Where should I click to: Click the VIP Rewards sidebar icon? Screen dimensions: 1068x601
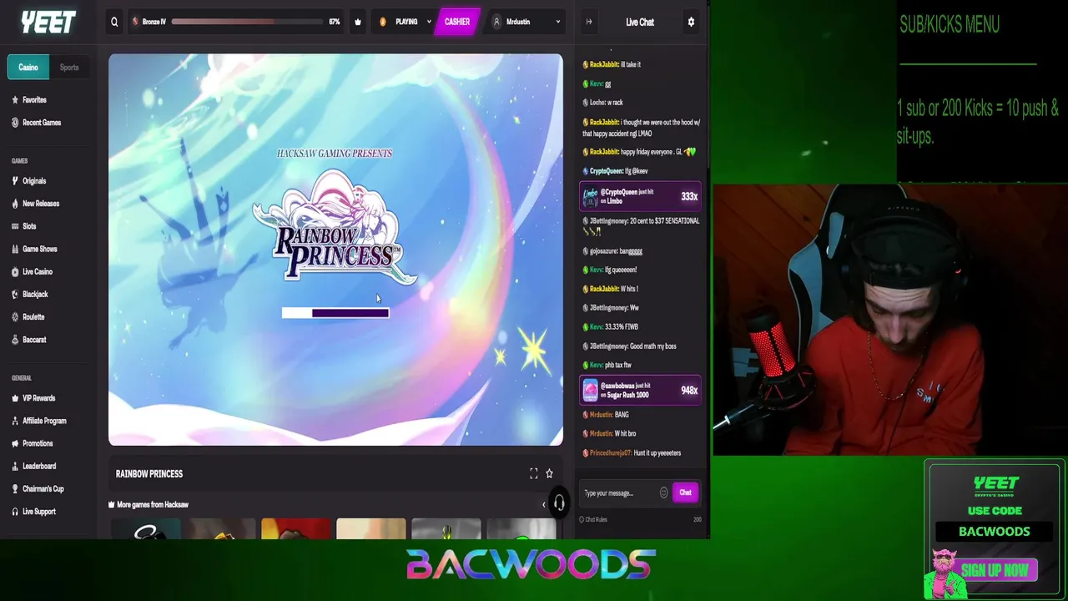coord(15,398)
